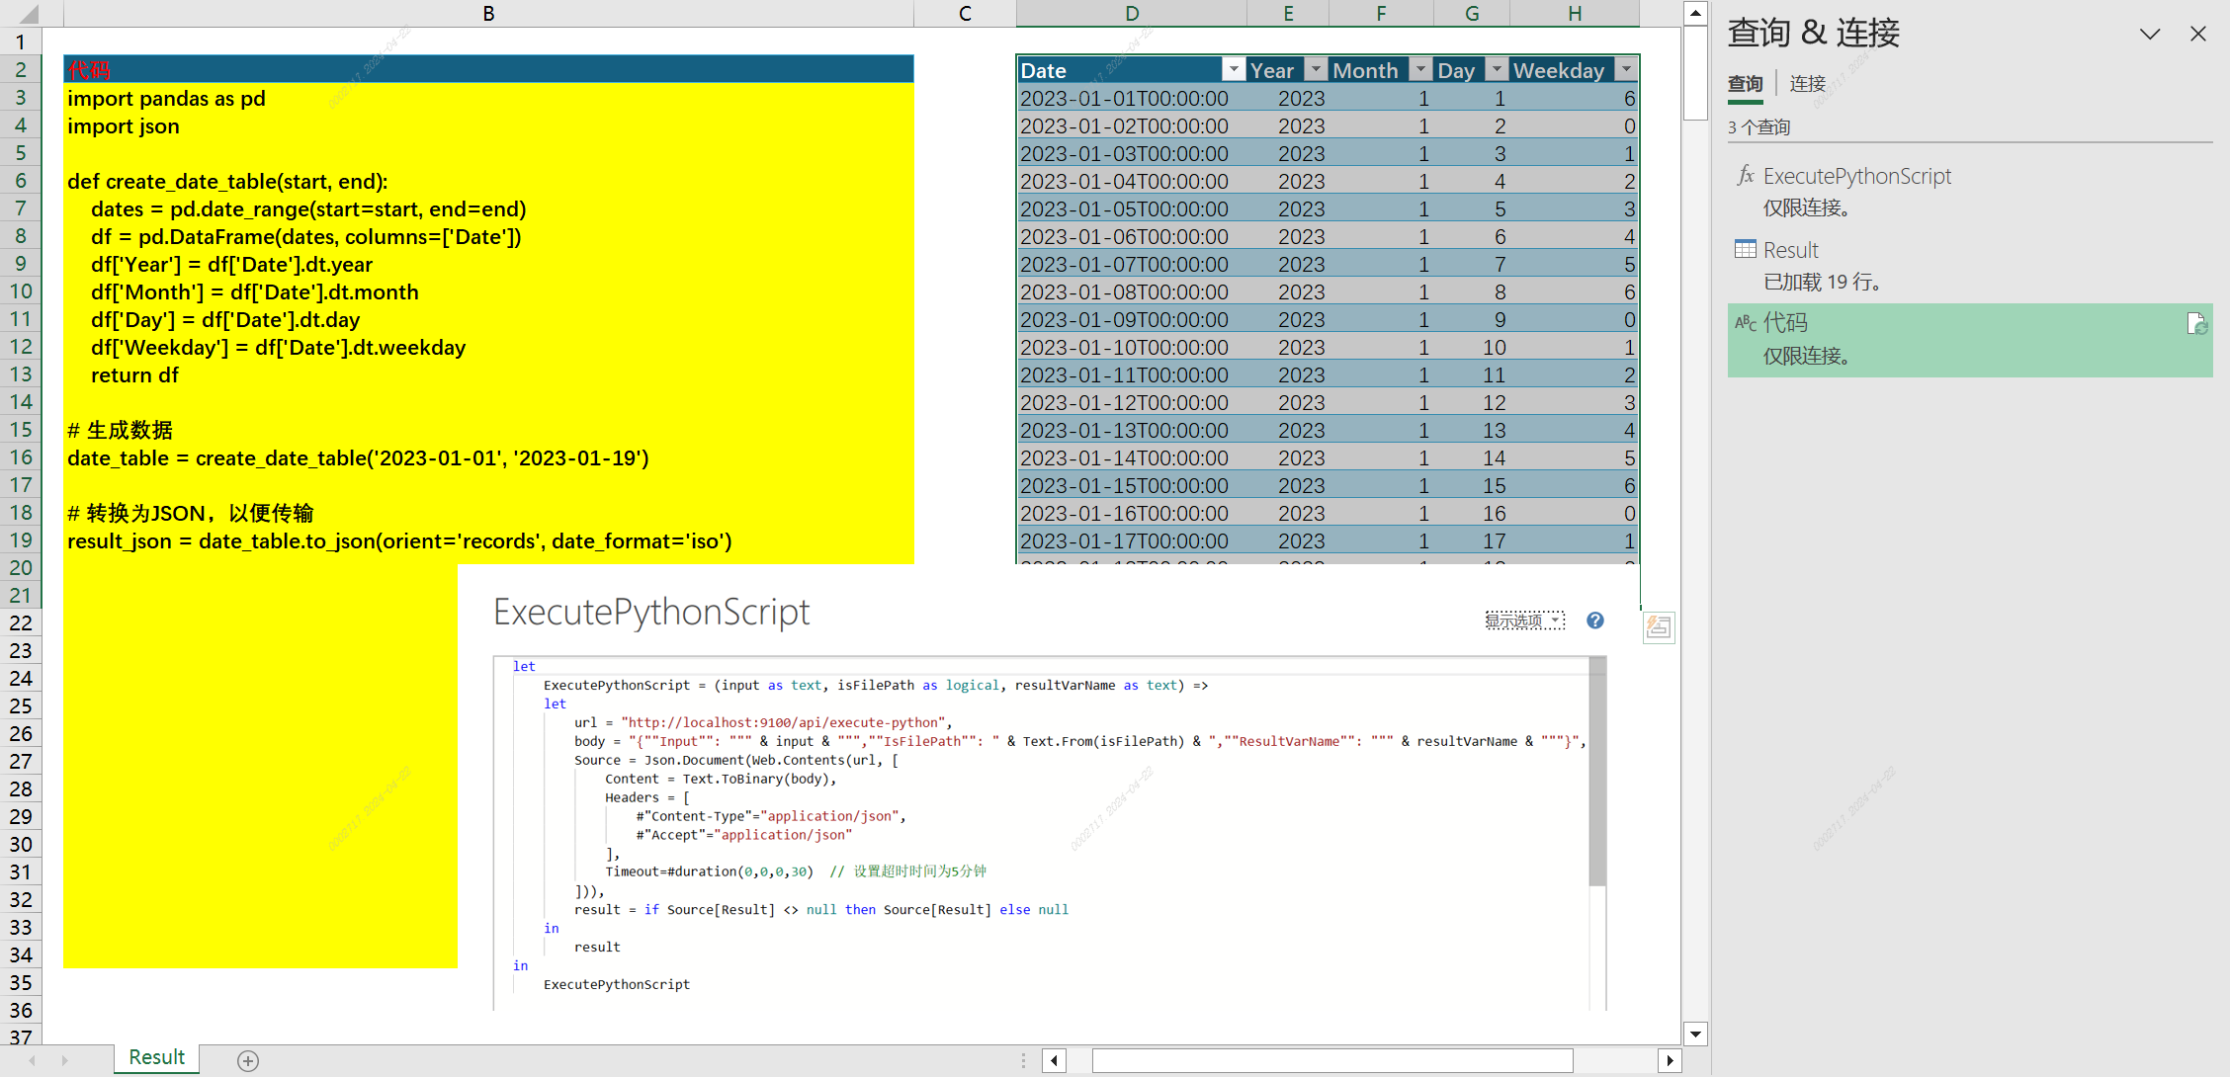Click the table icon beside Result query

click(1746, 249)
